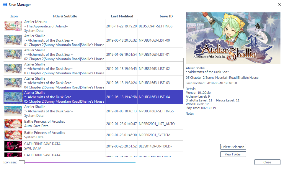Click Battle Princess Auto-Save Data icon
This screenshot has height=169, width=284.
tap(13, 124)
